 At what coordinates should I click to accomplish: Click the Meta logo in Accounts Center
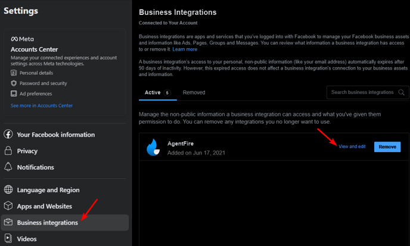point(22,39)
